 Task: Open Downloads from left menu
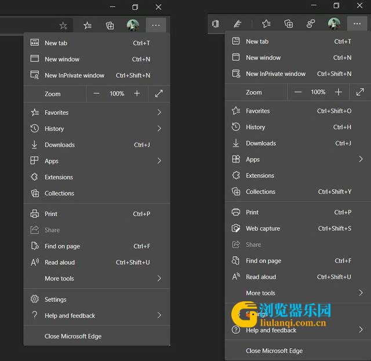97,145
